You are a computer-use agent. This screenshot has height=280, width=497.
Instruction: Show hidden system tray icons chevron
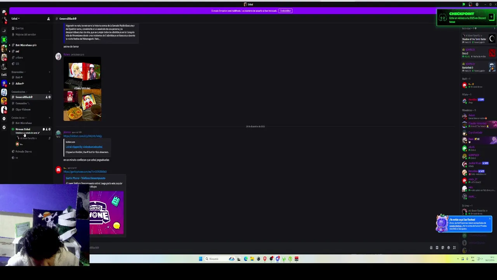tap(458, 259)
